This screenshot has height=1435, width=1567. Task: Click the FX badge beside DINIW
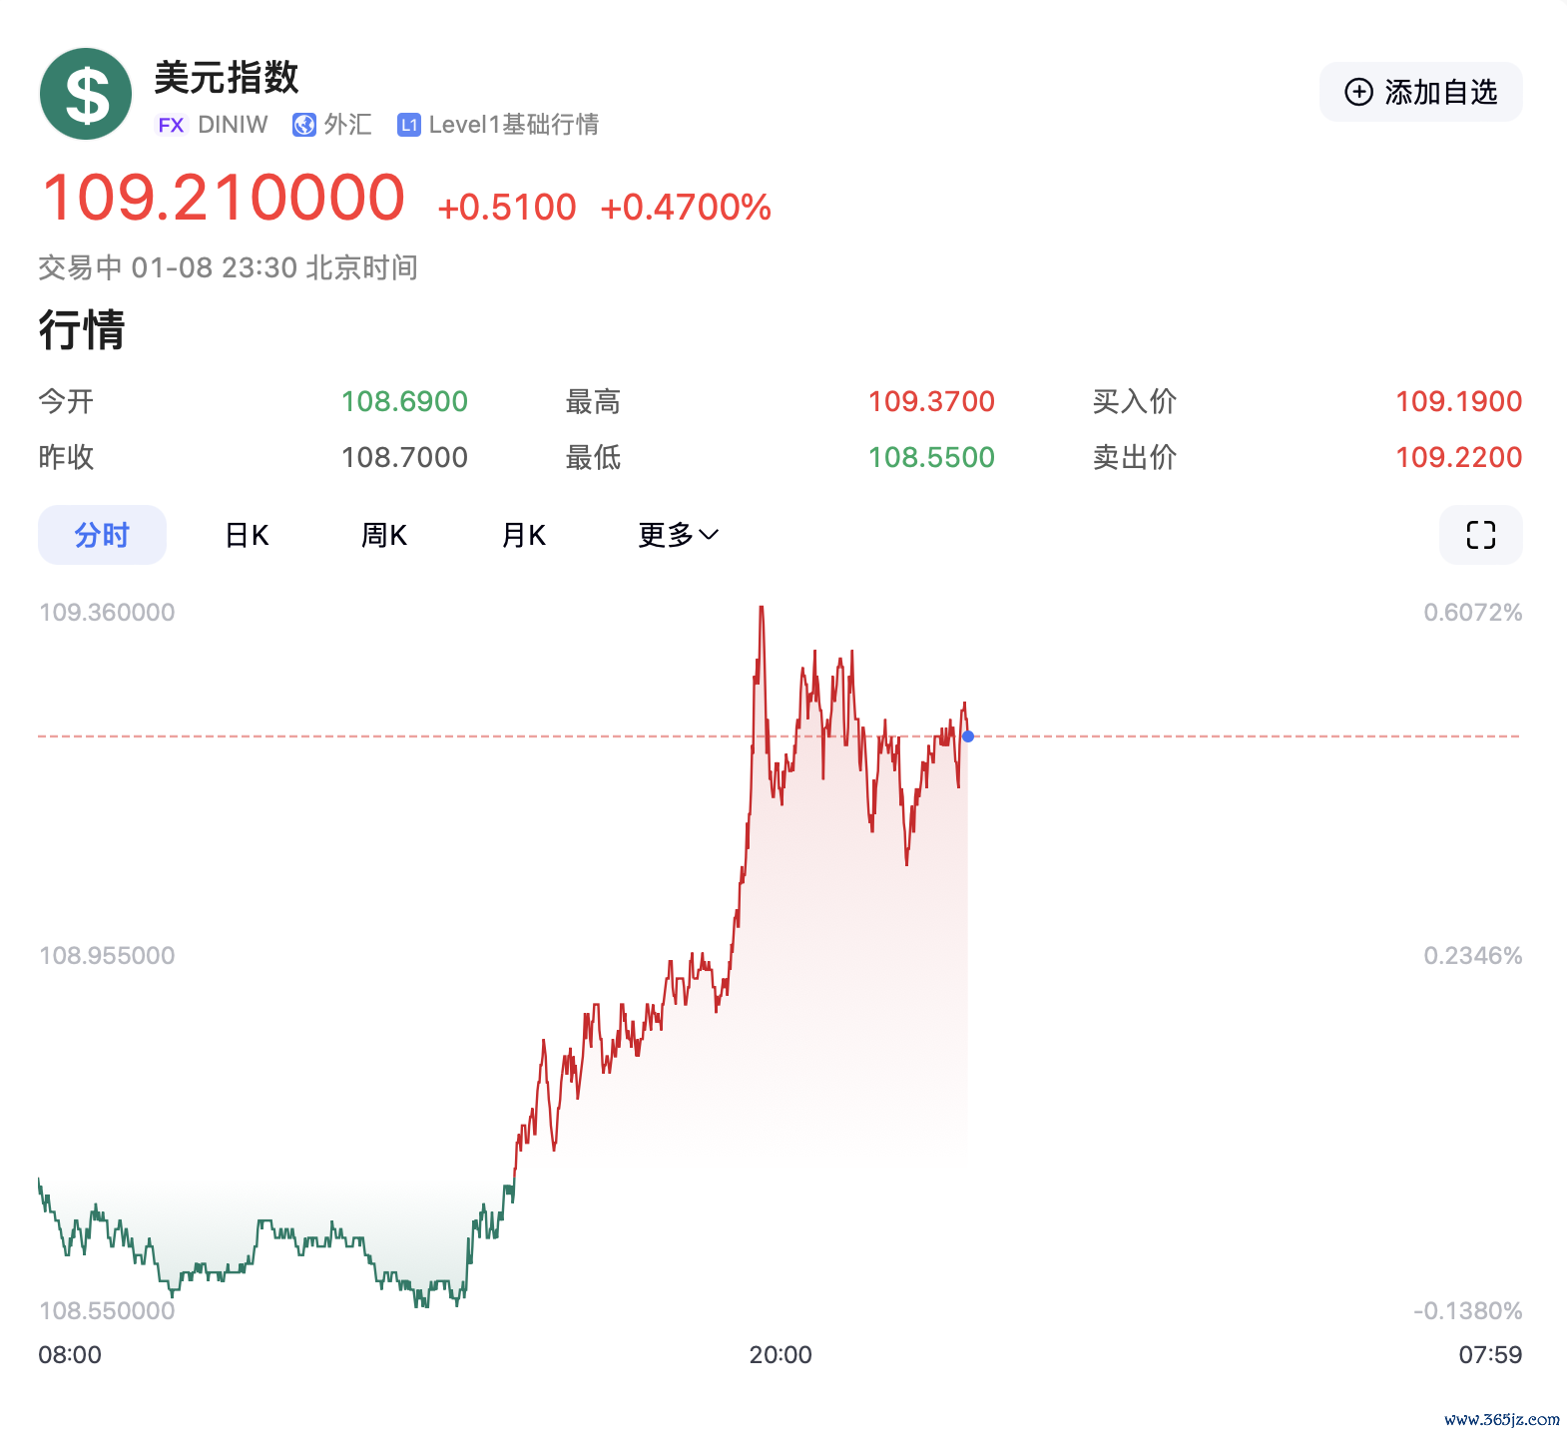pyautogui.click(x=172, y=125)
